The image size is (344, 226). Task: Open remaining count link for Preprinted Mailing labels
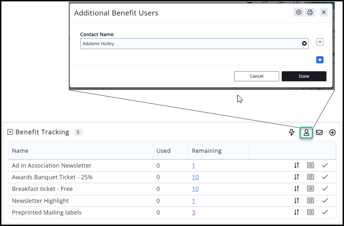click(x=194, y=212)
